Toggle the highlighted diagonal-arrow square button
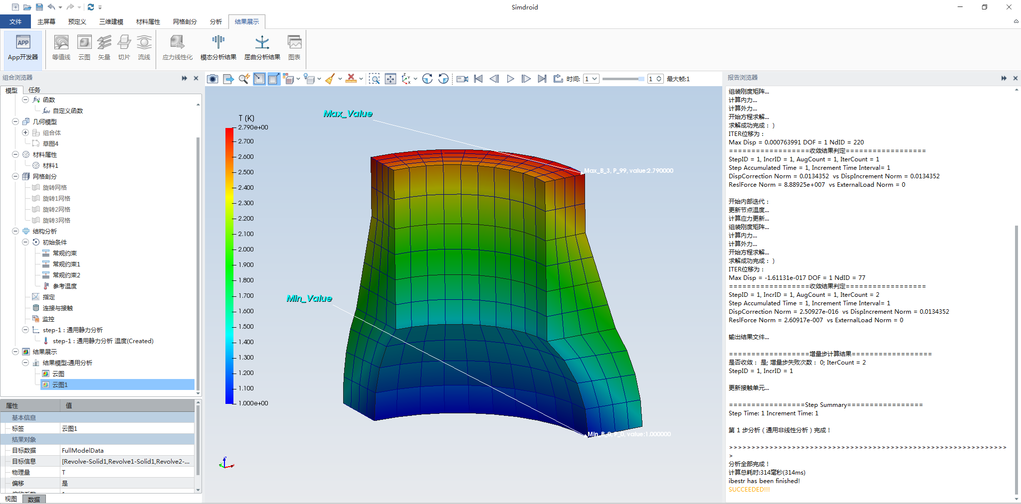Viewport: 1021px width, 504px height. (x=259, y=79)
